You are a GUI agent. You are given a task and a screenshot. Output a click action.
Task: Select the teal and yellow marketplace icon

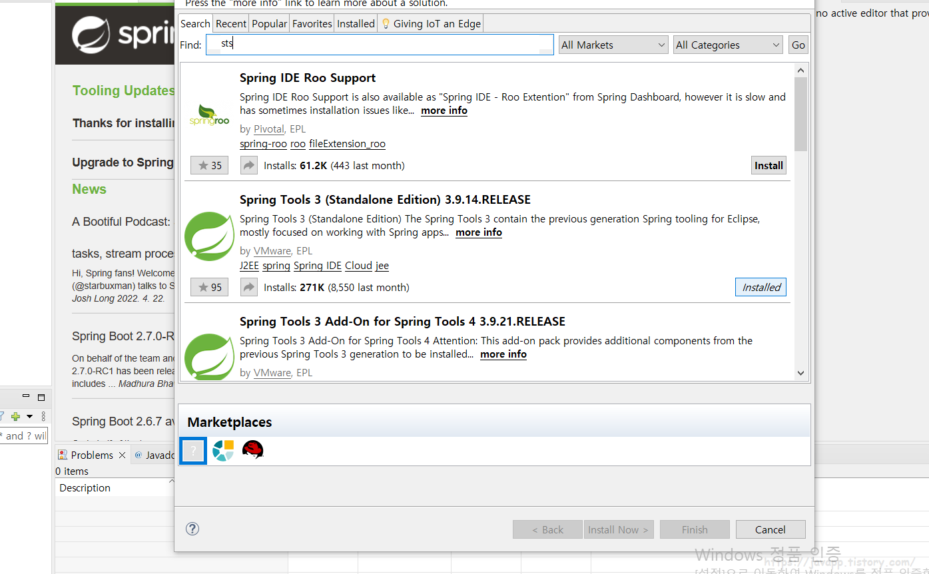coord(223,451)
